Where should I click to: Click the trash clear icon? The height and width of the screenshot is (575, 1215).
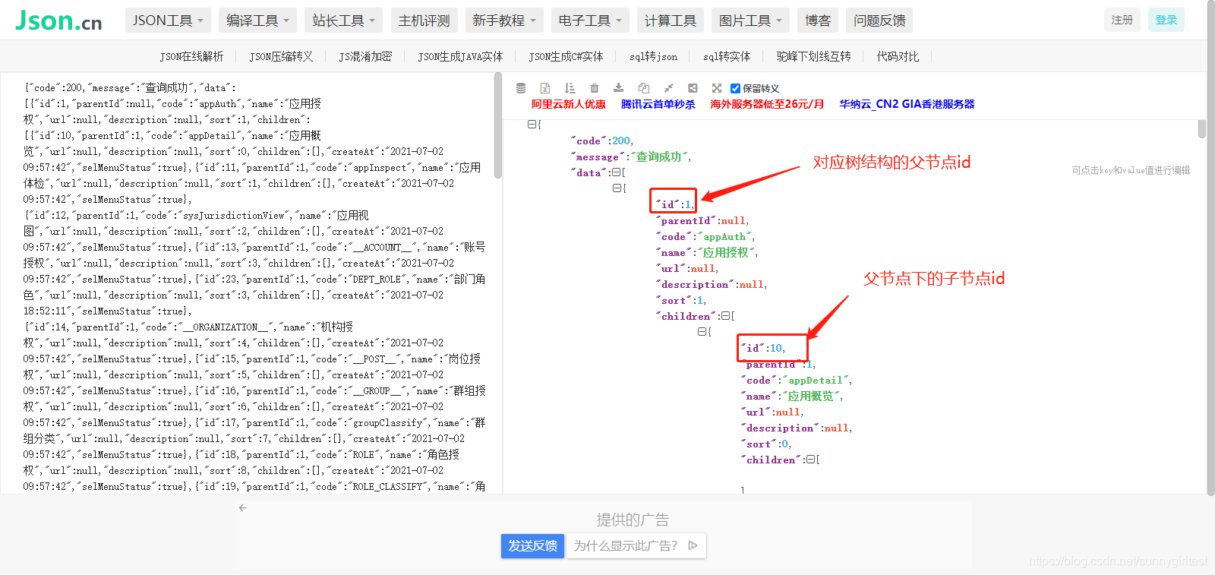click(x=595, y=88)
